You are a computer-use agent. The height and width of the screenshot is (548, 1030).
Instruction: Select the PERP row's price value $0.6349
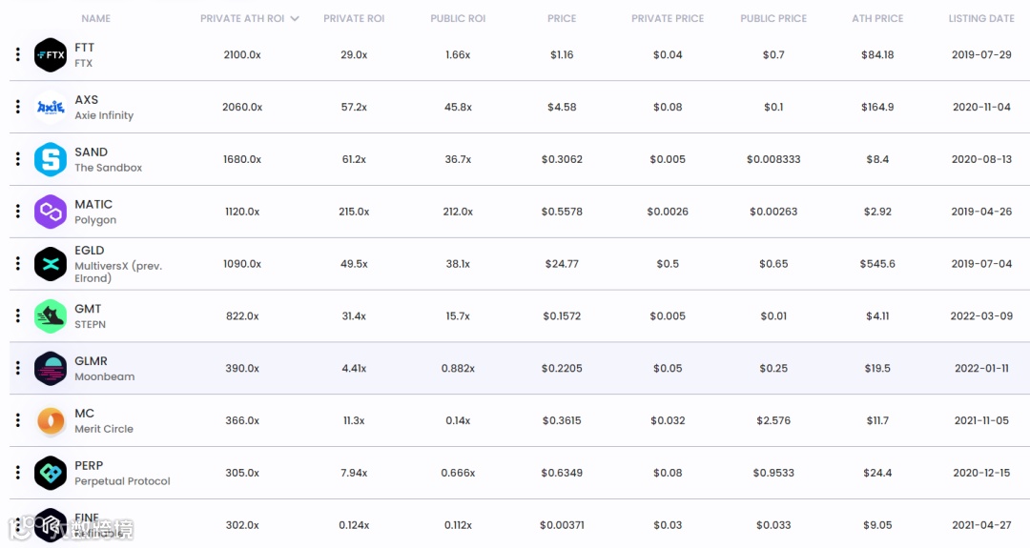click(562, 473)
